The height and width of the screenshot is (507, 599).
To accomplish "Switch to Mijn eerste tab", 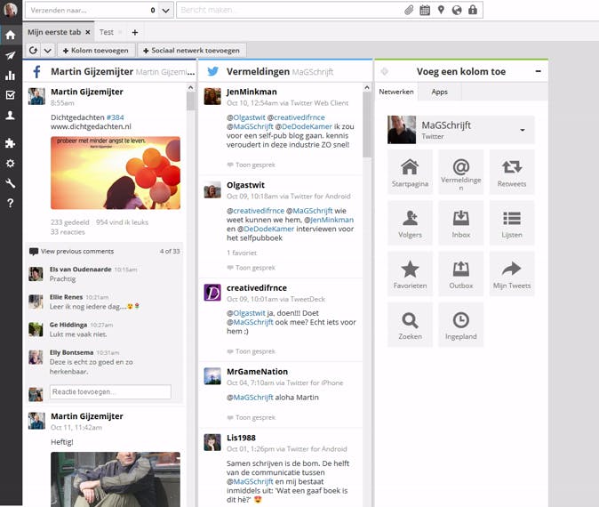I will 54,32.
